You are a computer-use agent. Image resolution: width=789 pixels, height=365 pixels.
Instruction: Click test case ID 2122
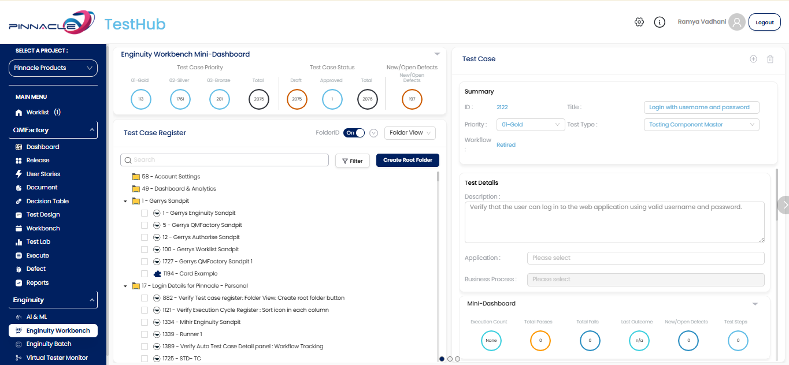tap(502, 107)
